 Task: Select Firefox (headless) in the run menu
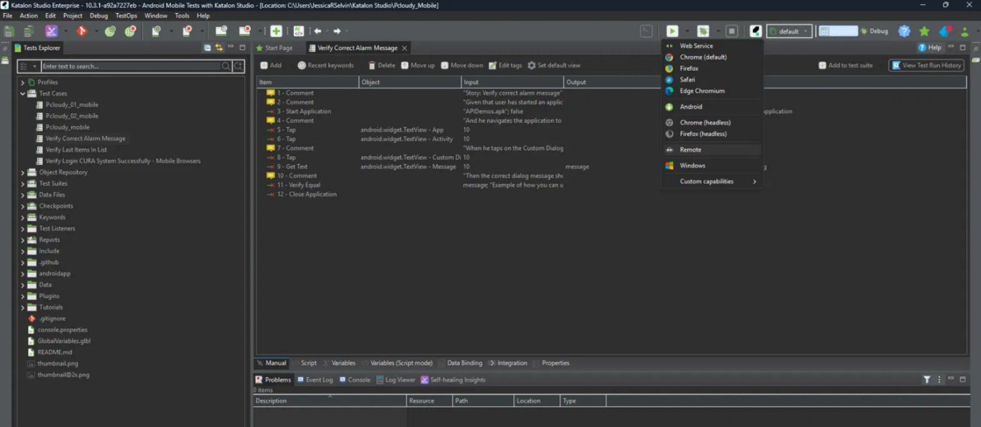click(x=712, y=134)
